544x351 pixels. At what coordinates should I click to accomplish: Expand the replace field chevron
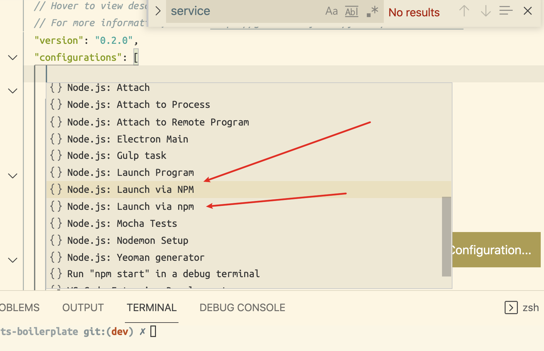[158, 11]
